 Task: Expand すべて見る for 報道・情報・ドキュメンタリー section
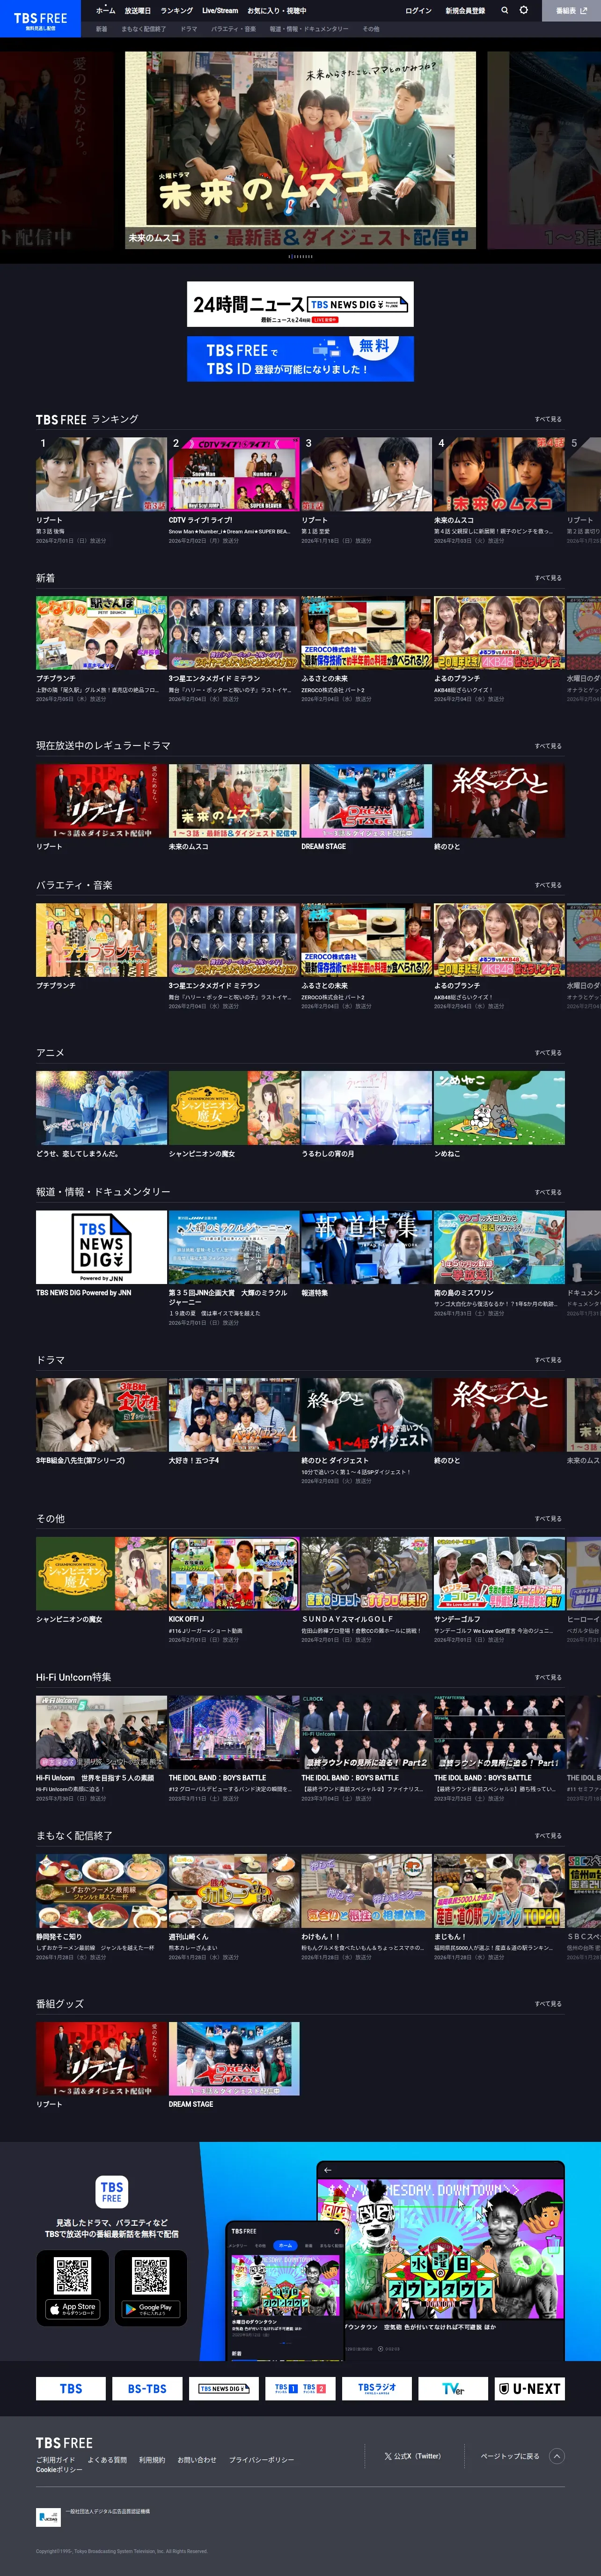(548, 1192)
